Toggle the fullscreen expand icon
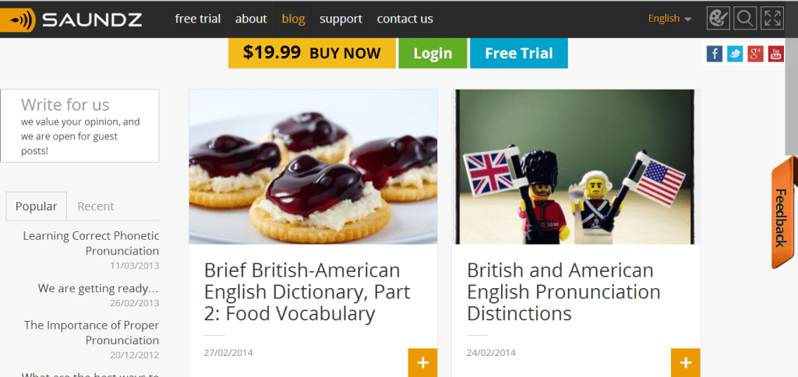The width and height of the screenshot is (798, 377). pos(772,19)
